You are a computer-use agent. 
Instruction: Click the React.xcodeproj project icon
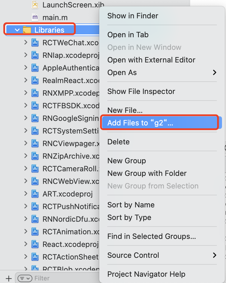click(x=35, y=244)
